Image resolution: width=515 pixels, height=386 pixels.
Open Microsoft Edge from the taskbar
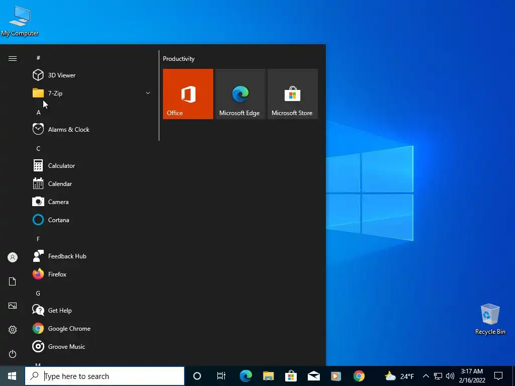click(x=245, y=376)
